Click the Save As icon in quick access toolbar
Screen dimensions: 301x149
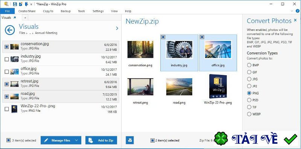pos(21,4)
